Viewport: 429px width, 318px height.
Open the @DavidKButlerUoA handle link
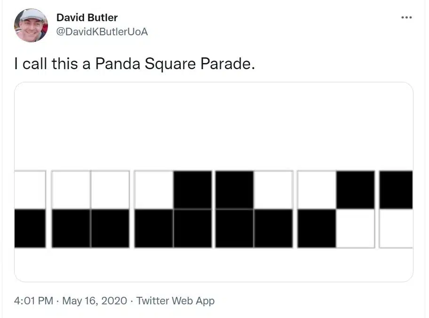click(102, 32)
